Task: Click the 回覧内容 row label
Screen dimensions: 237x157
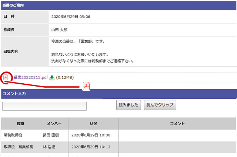Action: click(11, 52)
